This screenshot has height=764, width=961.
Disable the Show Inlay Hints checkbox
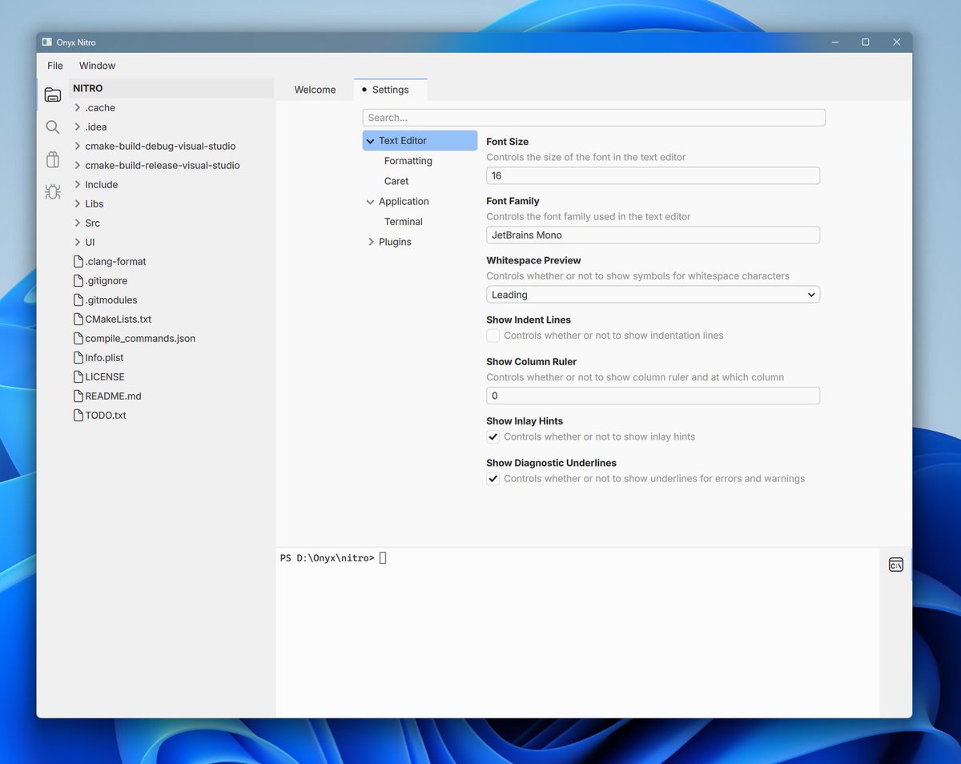493,436
